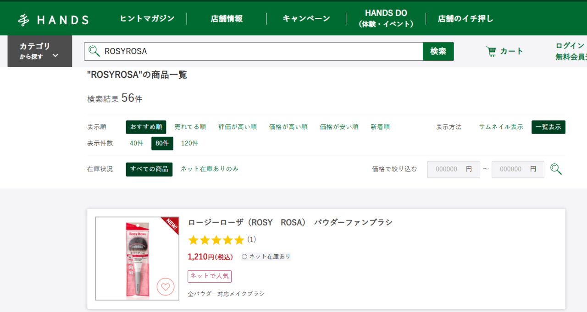Click the HANDS logo
The width and height of the screenshot is (587, 312).
pyautogui.click(x=53, y=20)
